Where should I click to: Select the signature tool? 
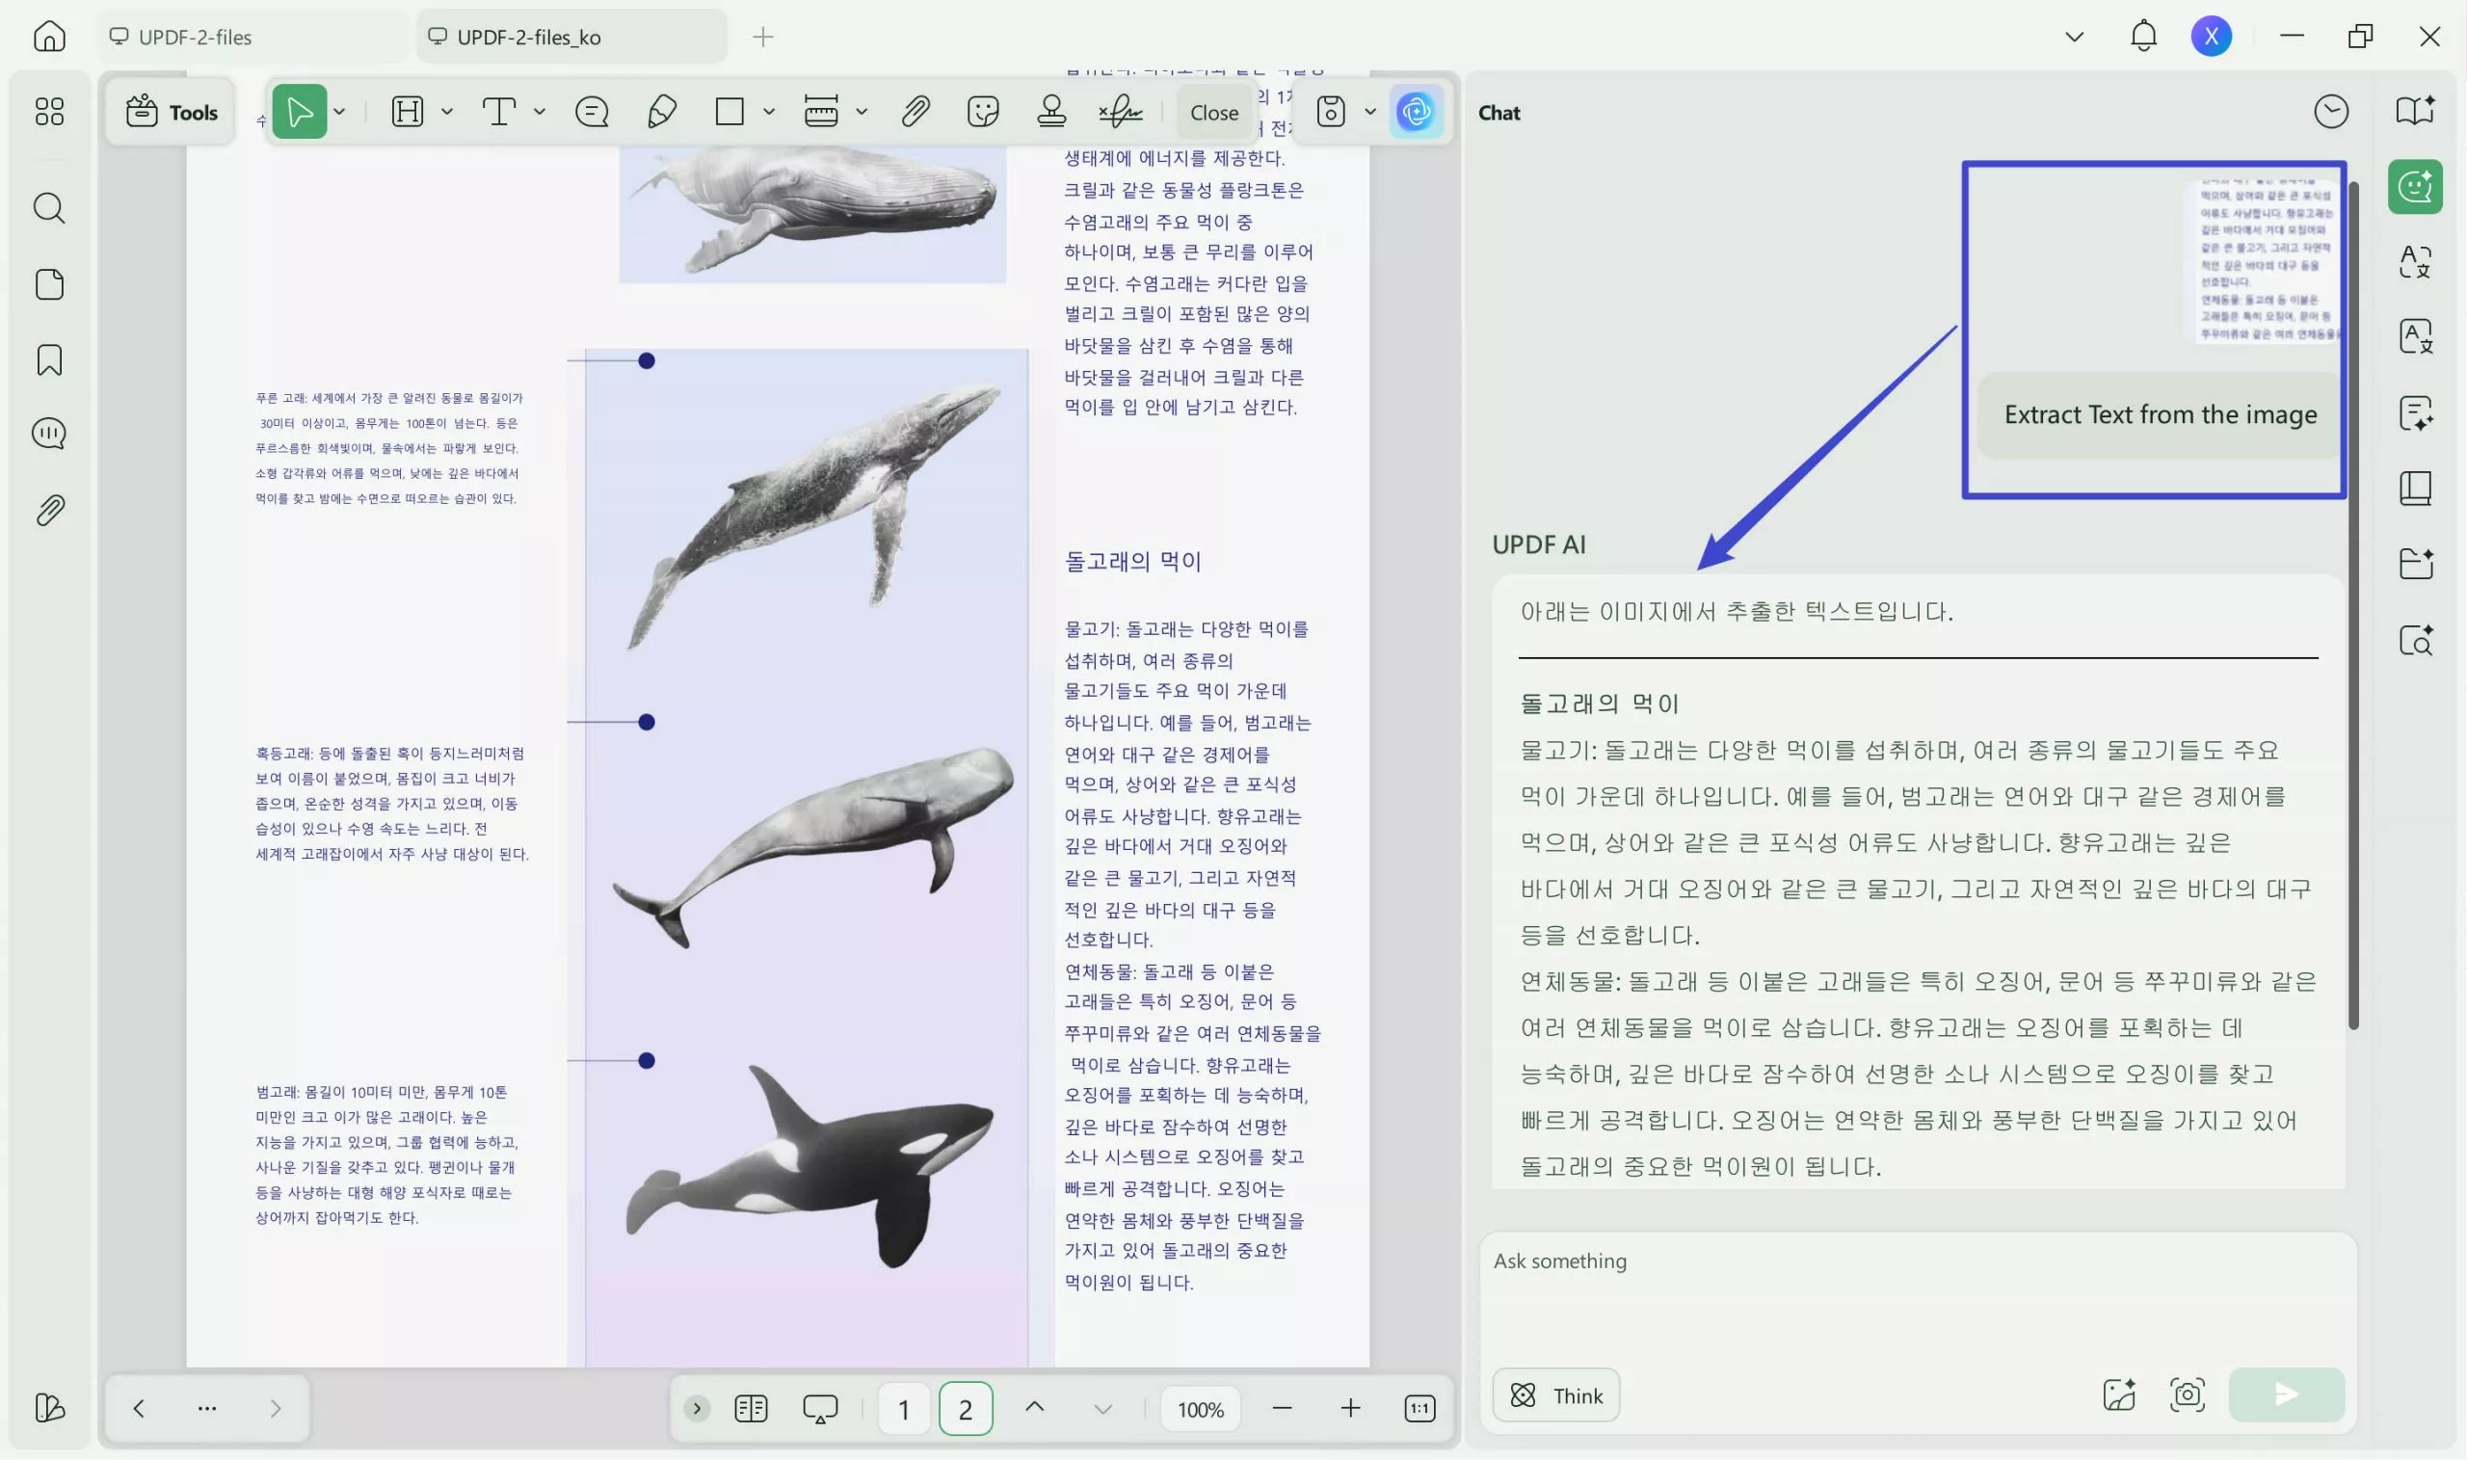click(1121, 111)
